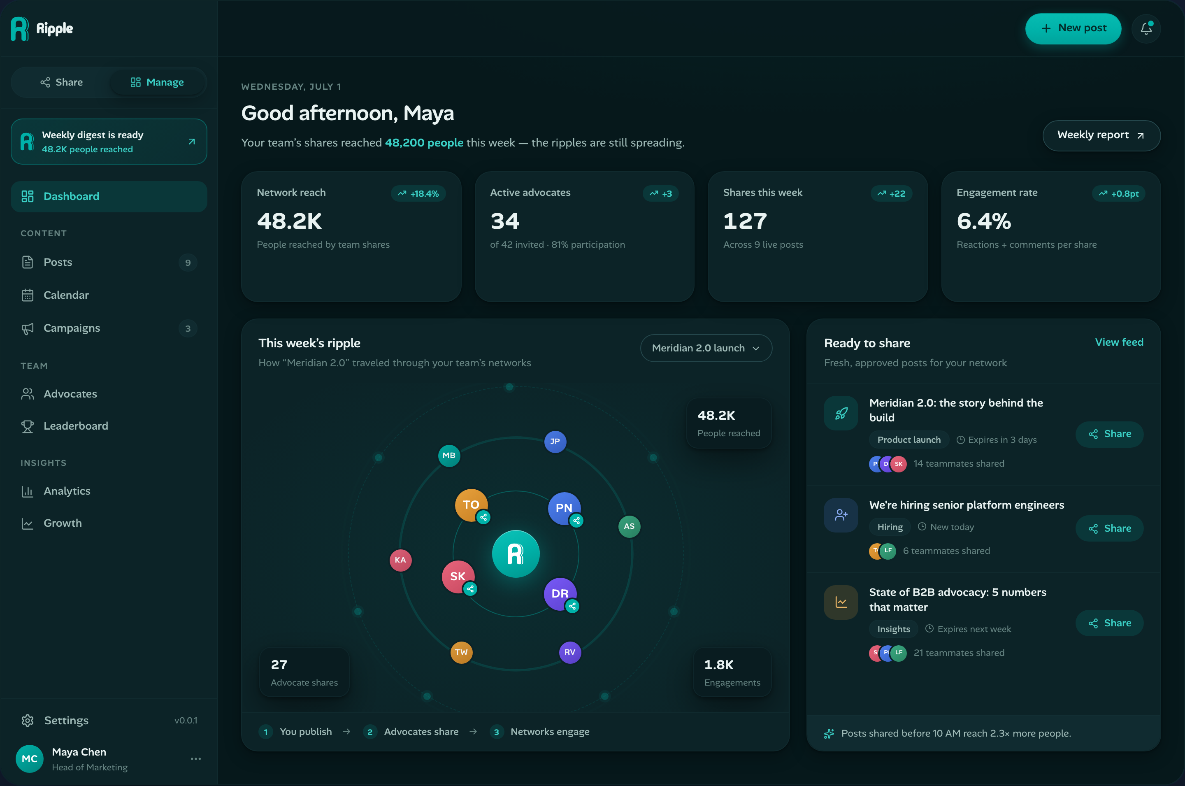Click the Analytics bar chart icon
This screenshot has width=1185, height=786.
click(x=28, y=491)
